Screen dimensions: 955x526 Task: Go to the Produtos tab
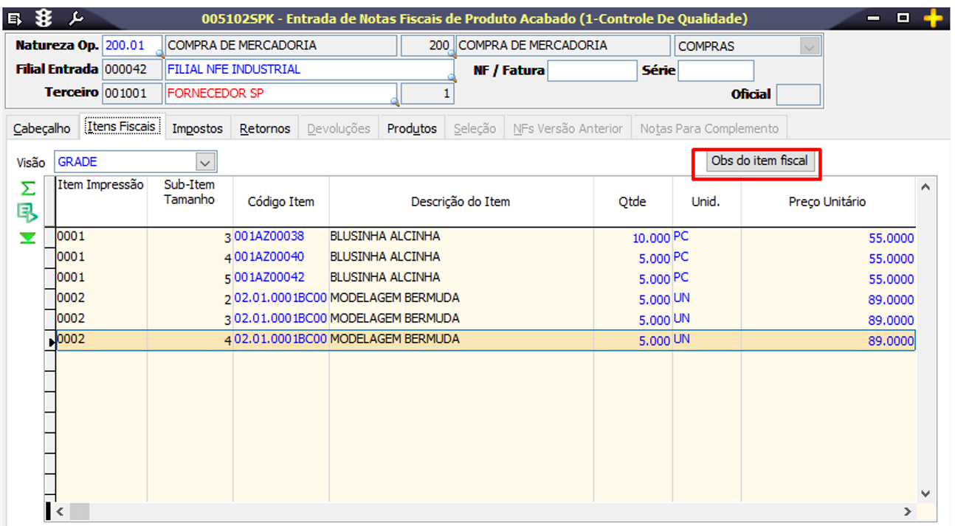click(x=412, y=129)
